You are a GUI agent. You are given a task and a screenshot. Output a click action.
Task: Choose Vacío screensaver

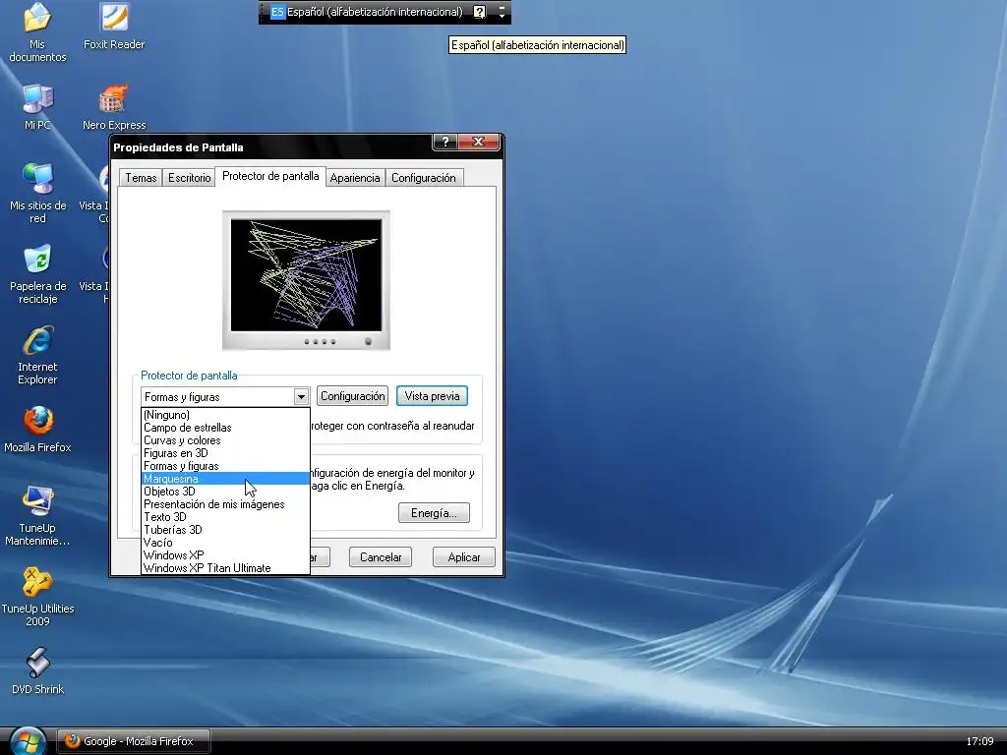pos(225,543)
